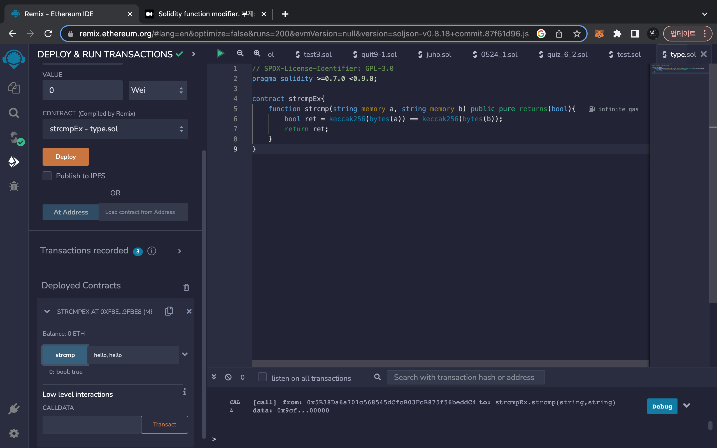Open the Wei unit dropdown
This screenshot has width=717, height=448.
click(158, 90)
